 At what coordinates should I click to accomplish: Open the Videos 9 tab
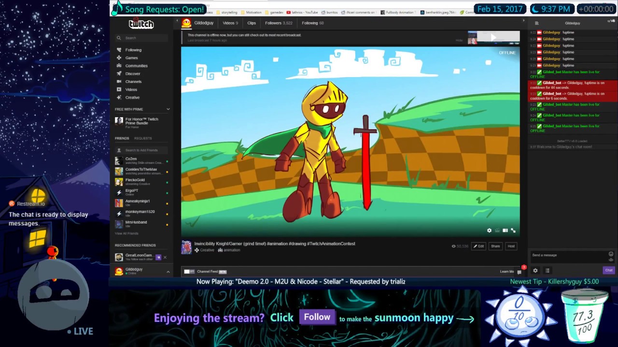pyautogui.click(x=230, y=23)
